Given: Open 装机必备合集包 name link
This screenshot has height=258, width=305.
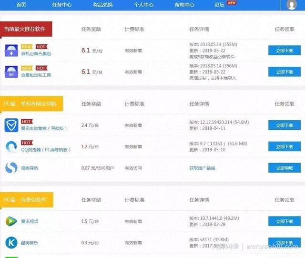Looking at the screenshot, I should (x=36, y=53).
